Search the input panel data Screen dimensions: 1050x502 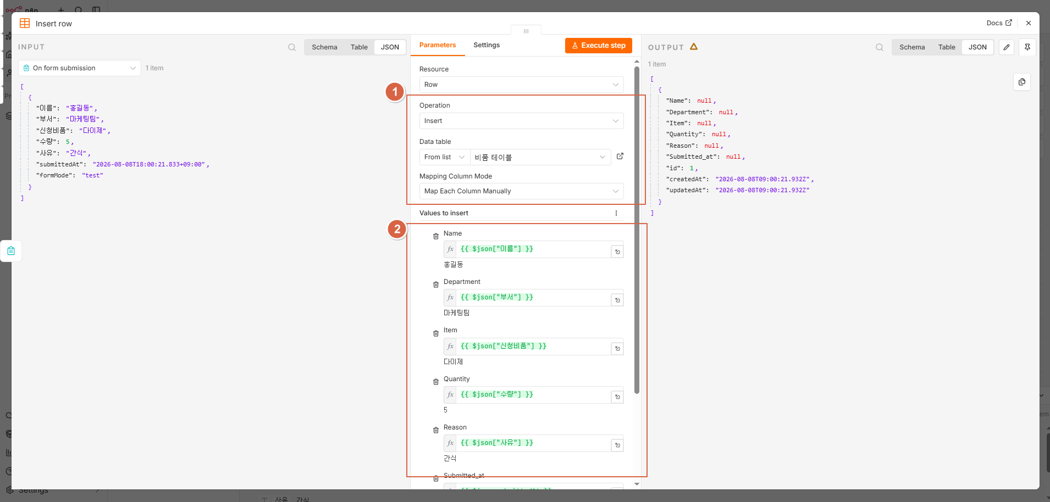[x=292, y=47]
